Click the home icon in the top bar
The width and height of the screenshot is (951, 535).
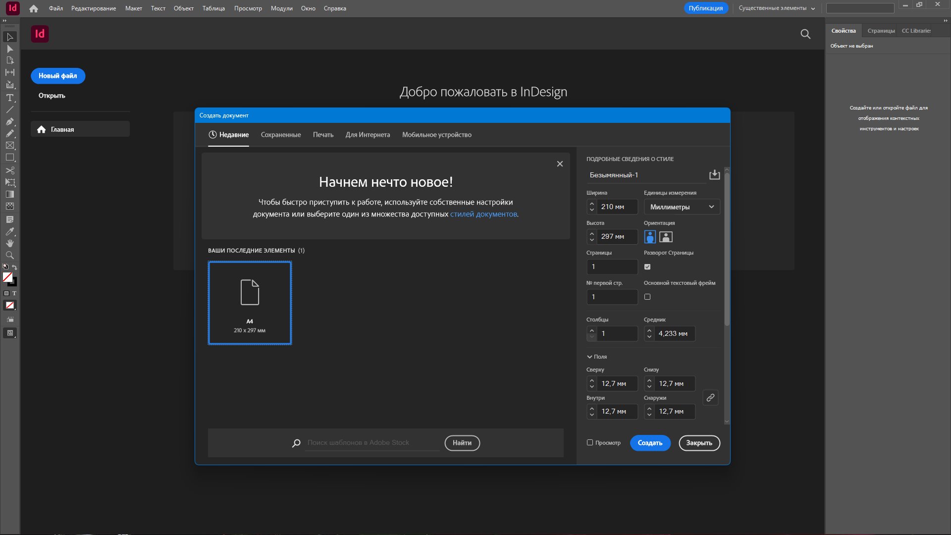point(33,8)
